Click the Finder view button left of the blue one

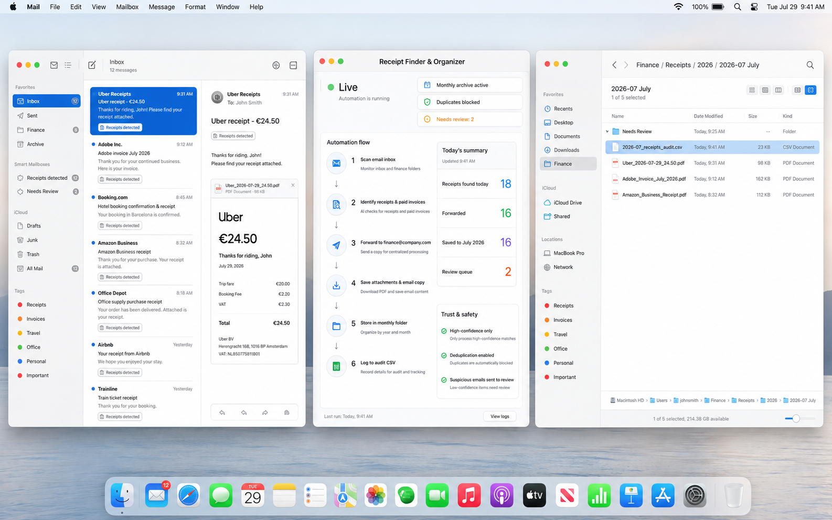click(x=797, y=90)
